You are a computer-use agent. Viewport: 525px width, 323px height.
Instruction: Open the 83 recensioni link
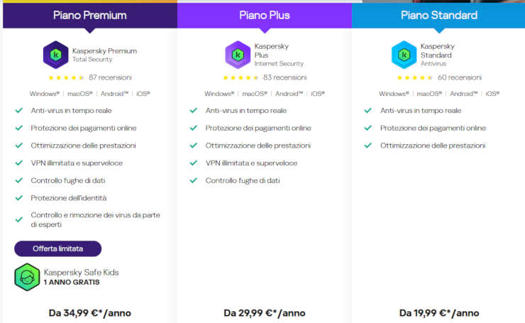pos(284,77)
